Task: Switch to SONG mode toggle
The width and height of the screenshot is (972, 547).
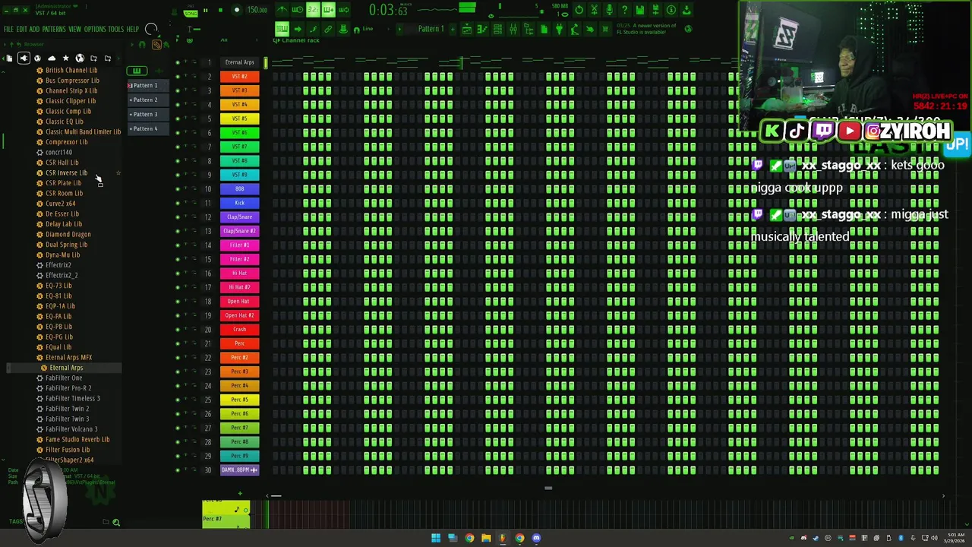Action: pos(191,14)
